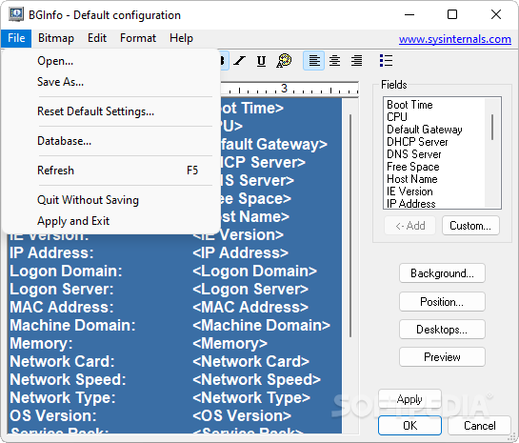Click the <Logon Server> field in editor

(250, 290)
